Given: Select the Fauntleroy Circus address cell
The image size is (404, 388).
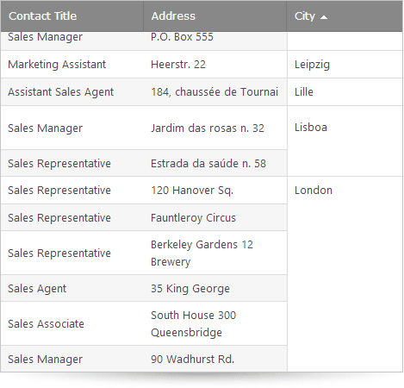Looking at the screenshot, I should [x=215, y=217].
